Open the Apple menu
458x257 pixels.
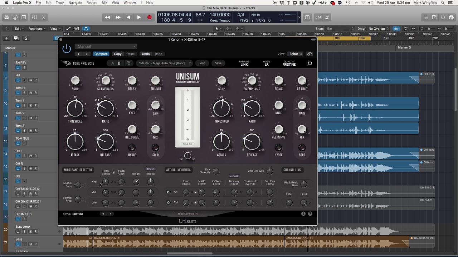(x=6, y=2)
